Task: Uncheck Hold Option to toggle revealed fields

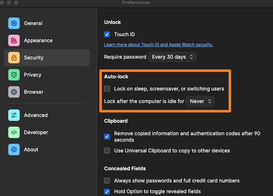Action: point(107,191)
